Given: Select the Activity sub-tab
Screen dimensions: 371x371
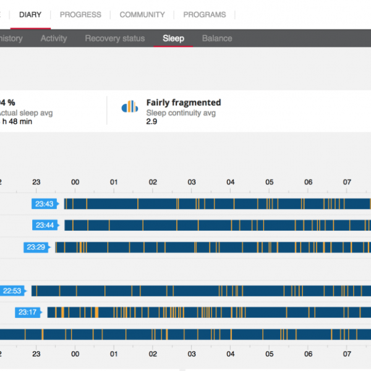Looking at the screenshot, I should click(x=54, y=38).
